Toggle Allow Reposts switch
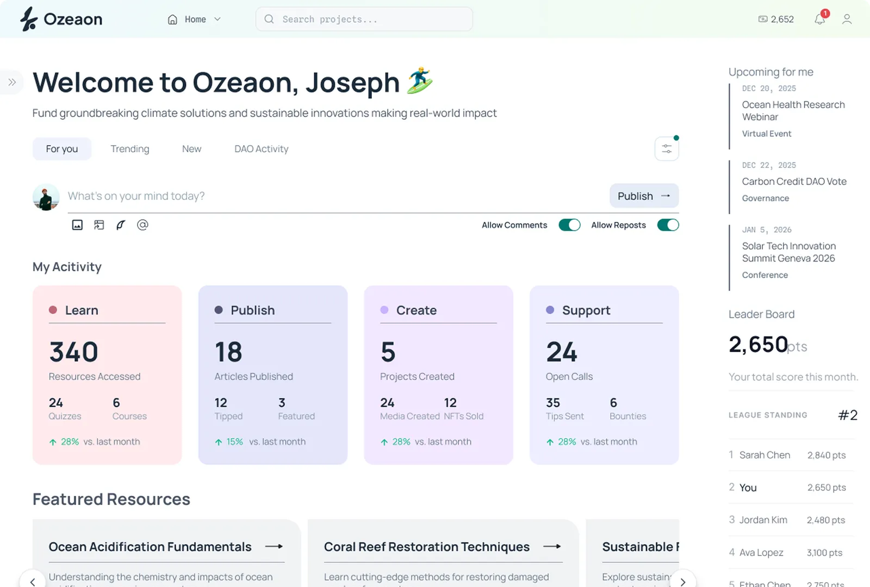Image resolution: width=870 pixels, height=587 pixels. point(668,225)
